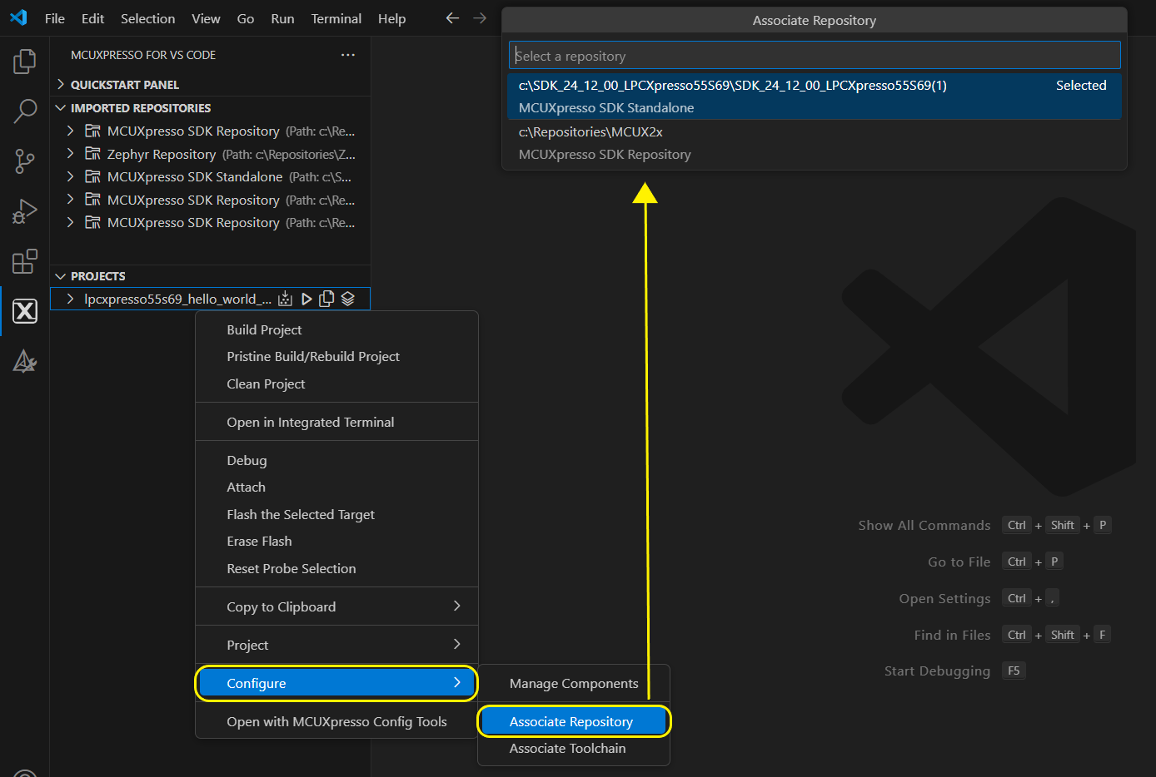Image resolution: width=1156 pixels, height=777 pixels.
Task: Choose Associate Toolchain from the submenu
Action: point(567,749)
